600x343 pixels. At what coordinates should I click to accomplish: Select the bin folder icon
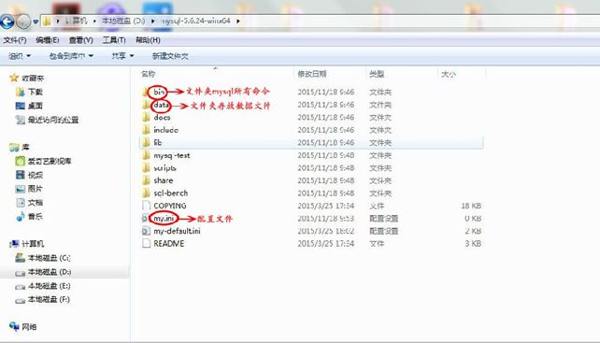(x=146, y=92)
